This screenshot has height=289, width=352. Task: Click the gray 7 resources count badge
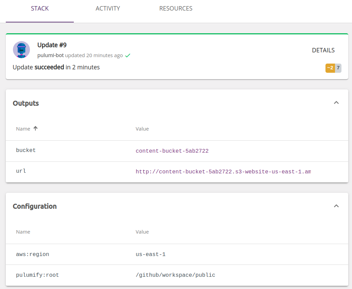[x=337, y=68]
